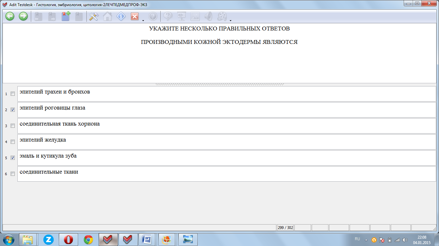The image size is (439, 246).
Task: Select answer text эпителий трахеи и бронхов
Action: tap(55, 92)
